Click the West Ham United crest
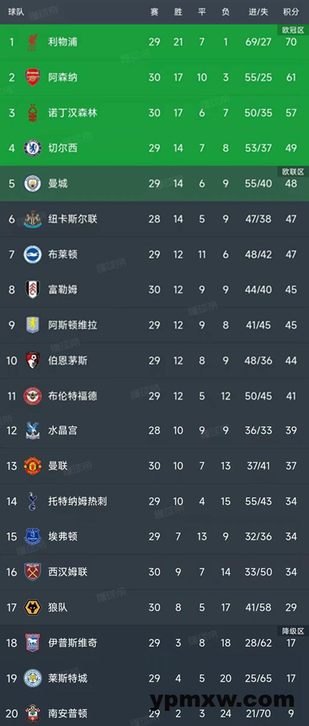This screenshot has width=309, height=726. 33,572
